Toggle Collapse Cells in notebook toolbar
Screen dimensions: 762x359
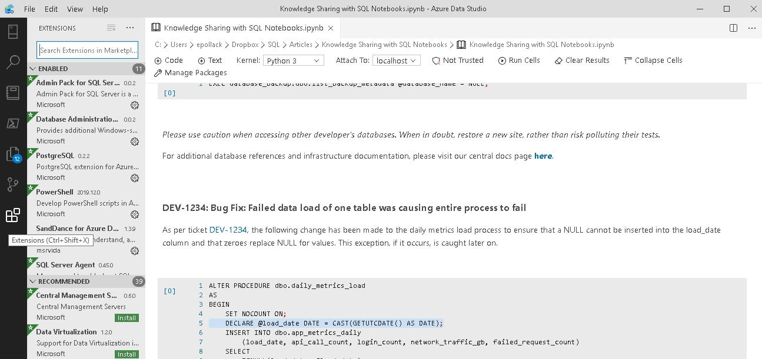coord(653,61)
